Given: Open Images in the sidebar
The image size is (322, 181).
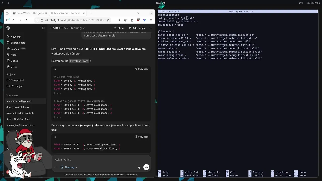Looking at the screenshot, I should pyautogui.click(x=15, y=49).
